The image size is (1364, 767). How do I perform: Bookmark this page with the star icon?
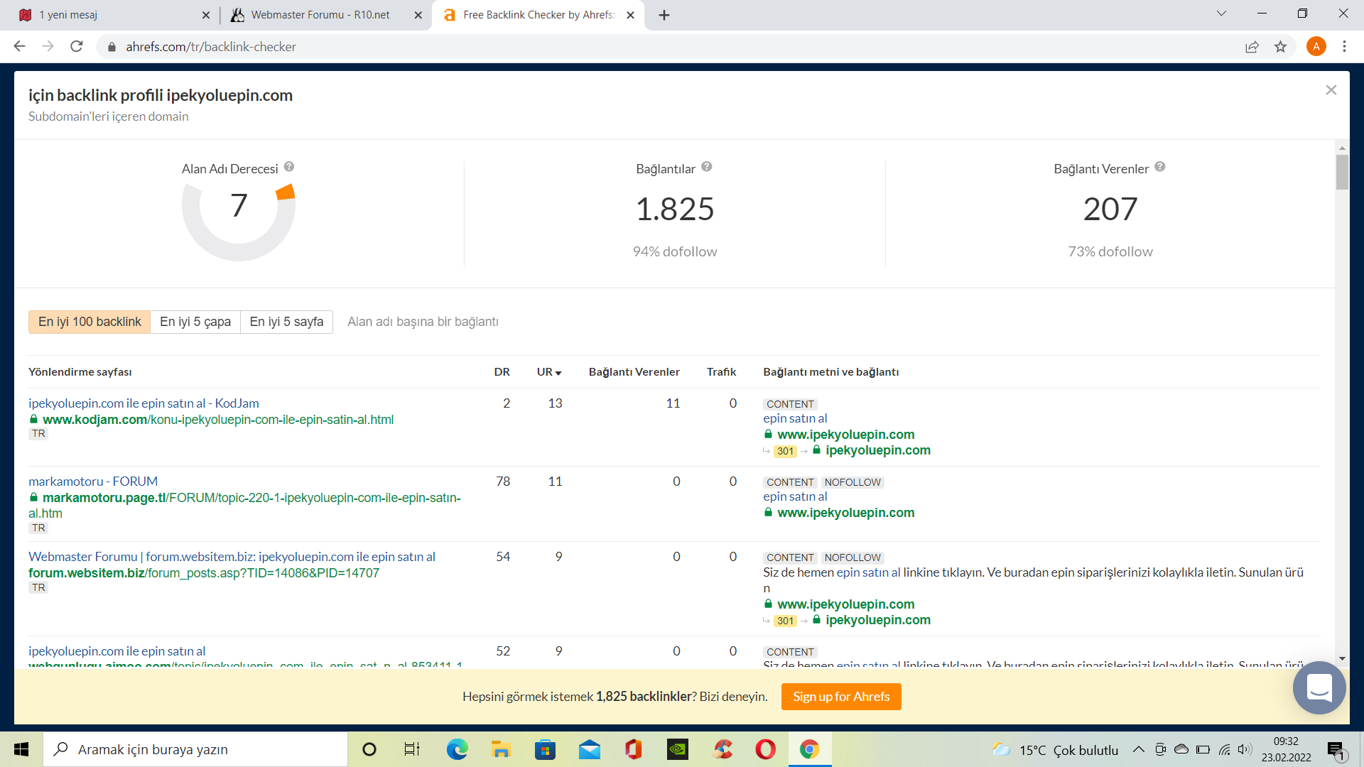coord(1280,47)
